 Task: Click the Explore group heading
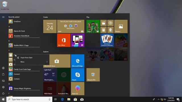point(46,52)
